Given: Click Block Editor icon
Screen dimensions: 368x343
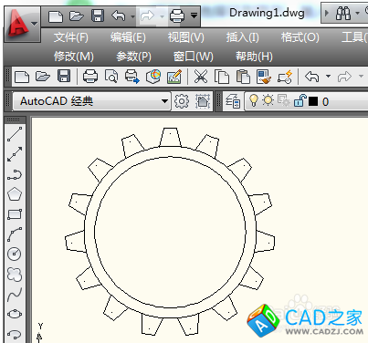Looking at the screenshot, I should 285,77.
